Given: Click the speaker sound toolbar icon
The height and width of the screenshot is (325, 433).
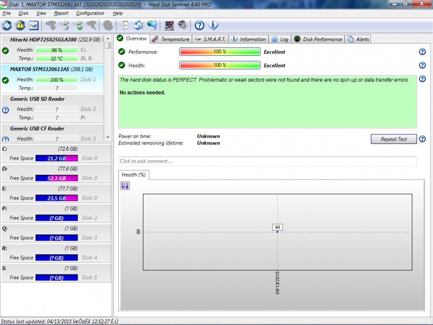Looking at the screenshot, I should click(x=182, y=26).
